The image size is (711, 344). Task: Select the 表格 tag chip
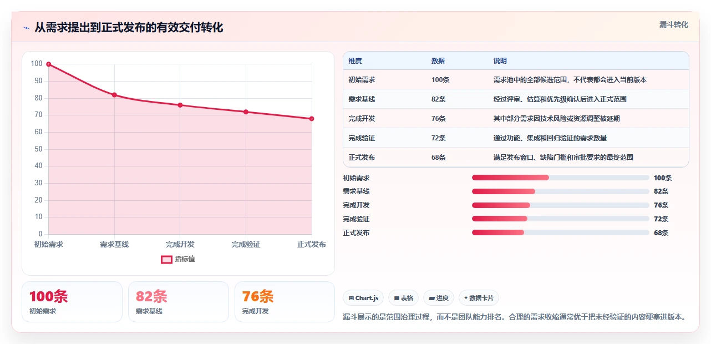(x=403, y=298)
